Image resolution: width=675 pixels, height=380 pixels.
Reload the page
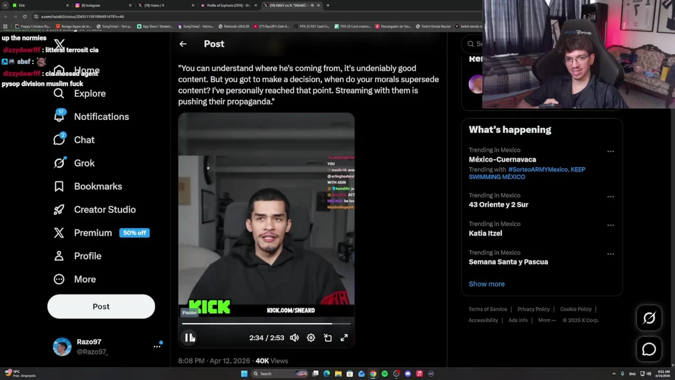pyautogui.click(x=24, y=16)
